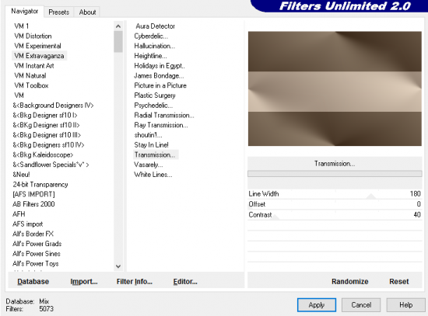Click the Offset slider track
Screen dimensions: 428x316
[335, 204]
